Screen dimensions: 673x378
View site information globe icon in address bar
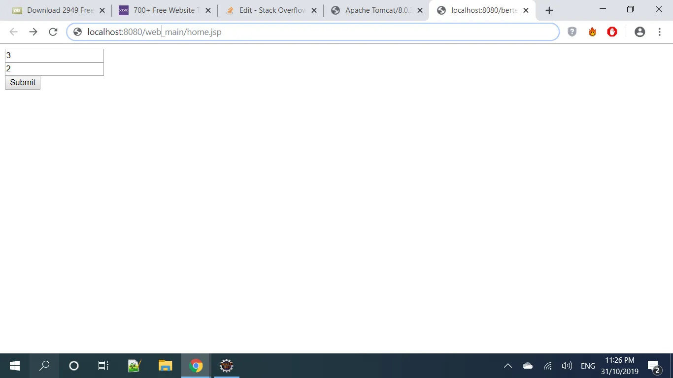click(77, 32)
